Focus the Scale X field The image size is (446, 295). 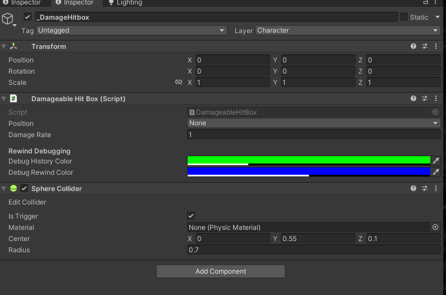[233, 83]
